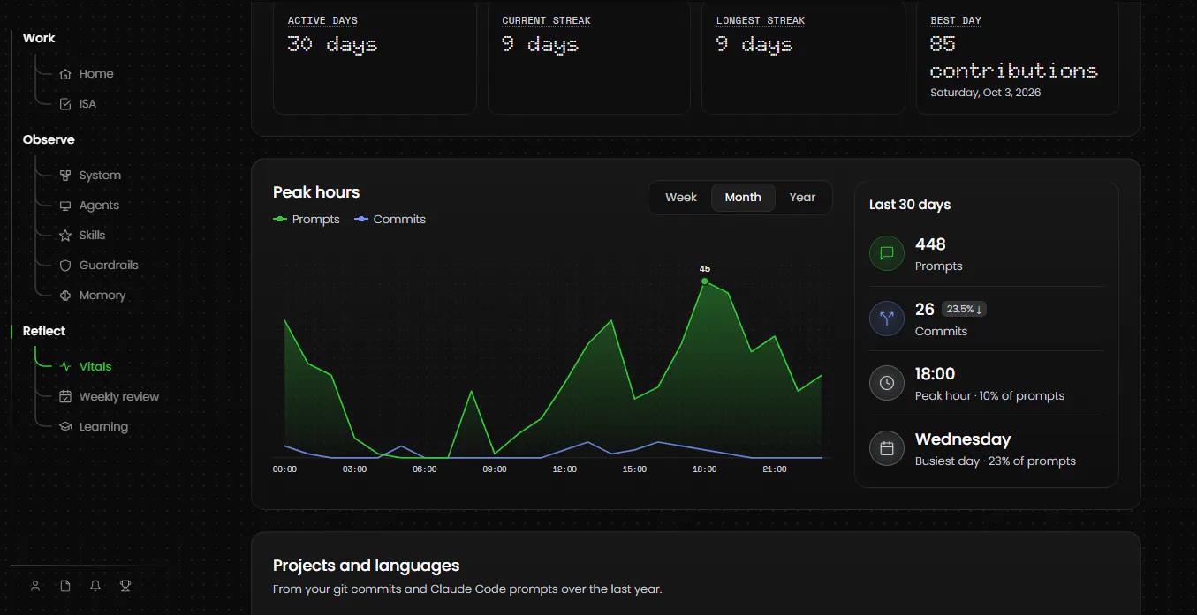Image resolution: width=1197 pixels, height=615 pixels.
Task: Go to the Memory page
Action: point(93,296)
